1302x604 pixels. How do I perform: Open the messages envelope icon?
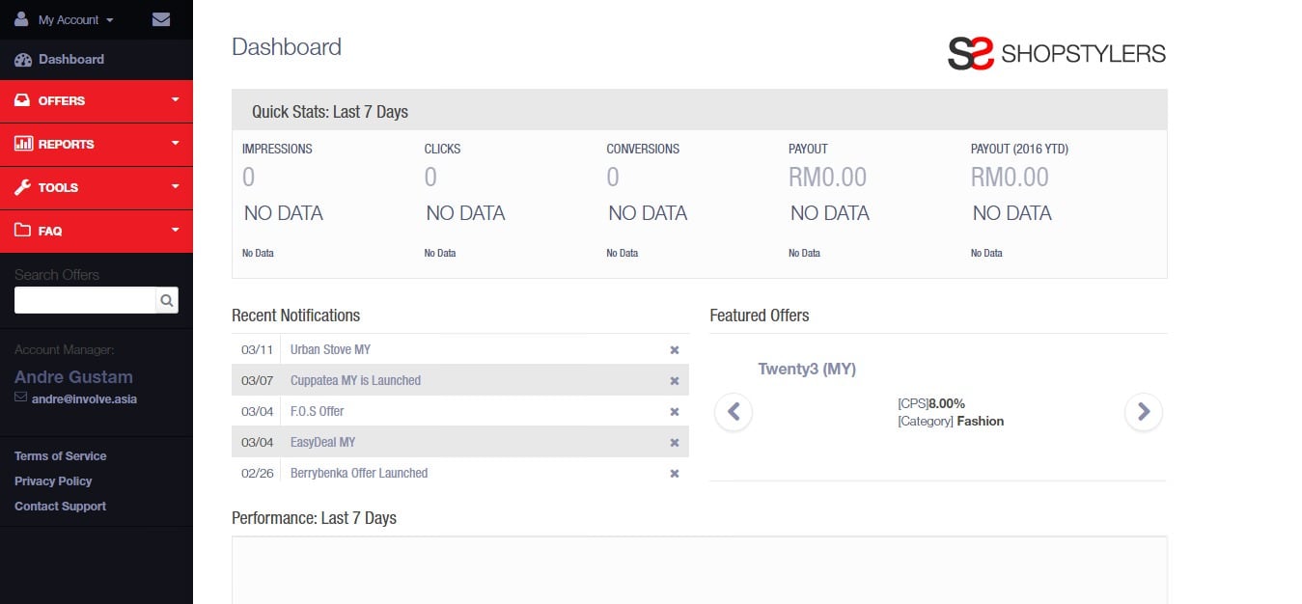pos(161,19)
